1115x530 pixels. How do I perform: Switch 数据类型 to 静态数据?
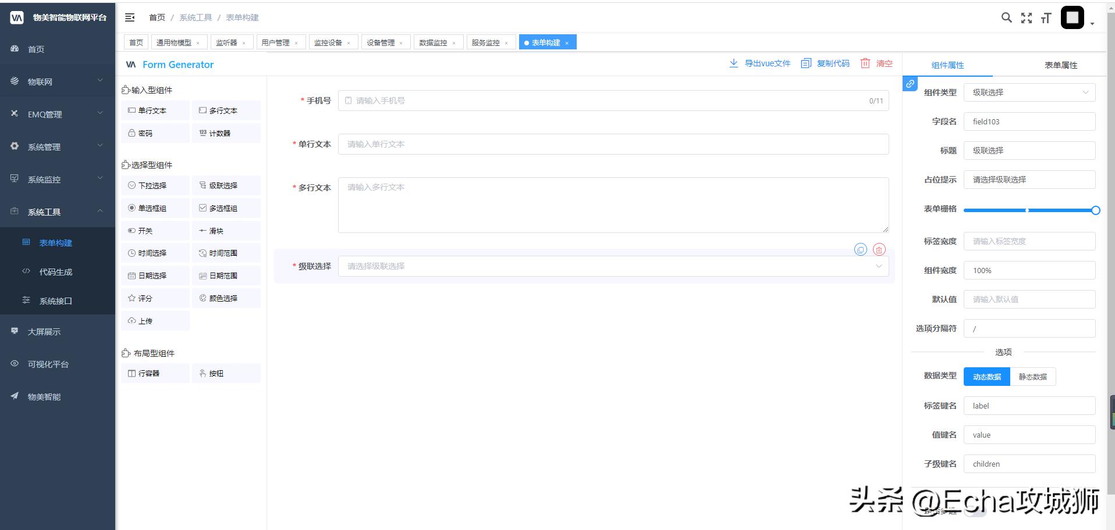click(x=1032, y=376)
